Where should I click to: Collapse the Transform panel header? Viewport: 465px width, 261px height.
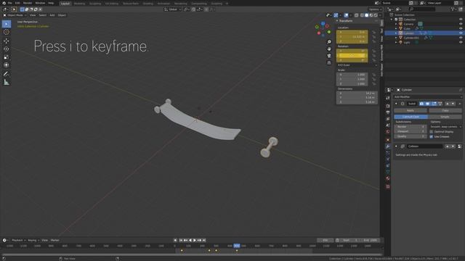point(346,21)
